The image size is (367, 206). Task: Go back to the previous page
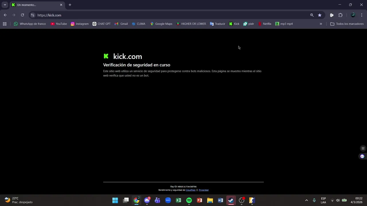(5, 15)
